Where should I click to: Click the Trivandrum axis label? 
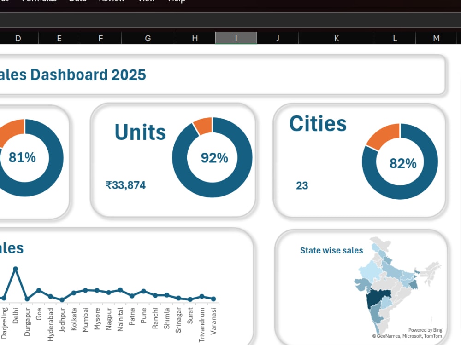pyautogui.click(x=202, y=325)
